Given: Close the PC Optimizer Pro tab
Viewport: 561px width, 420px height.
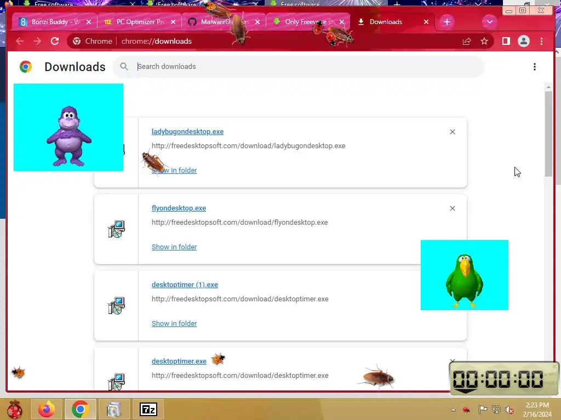Looking at the screenshot, I should [x=173, y=22].
